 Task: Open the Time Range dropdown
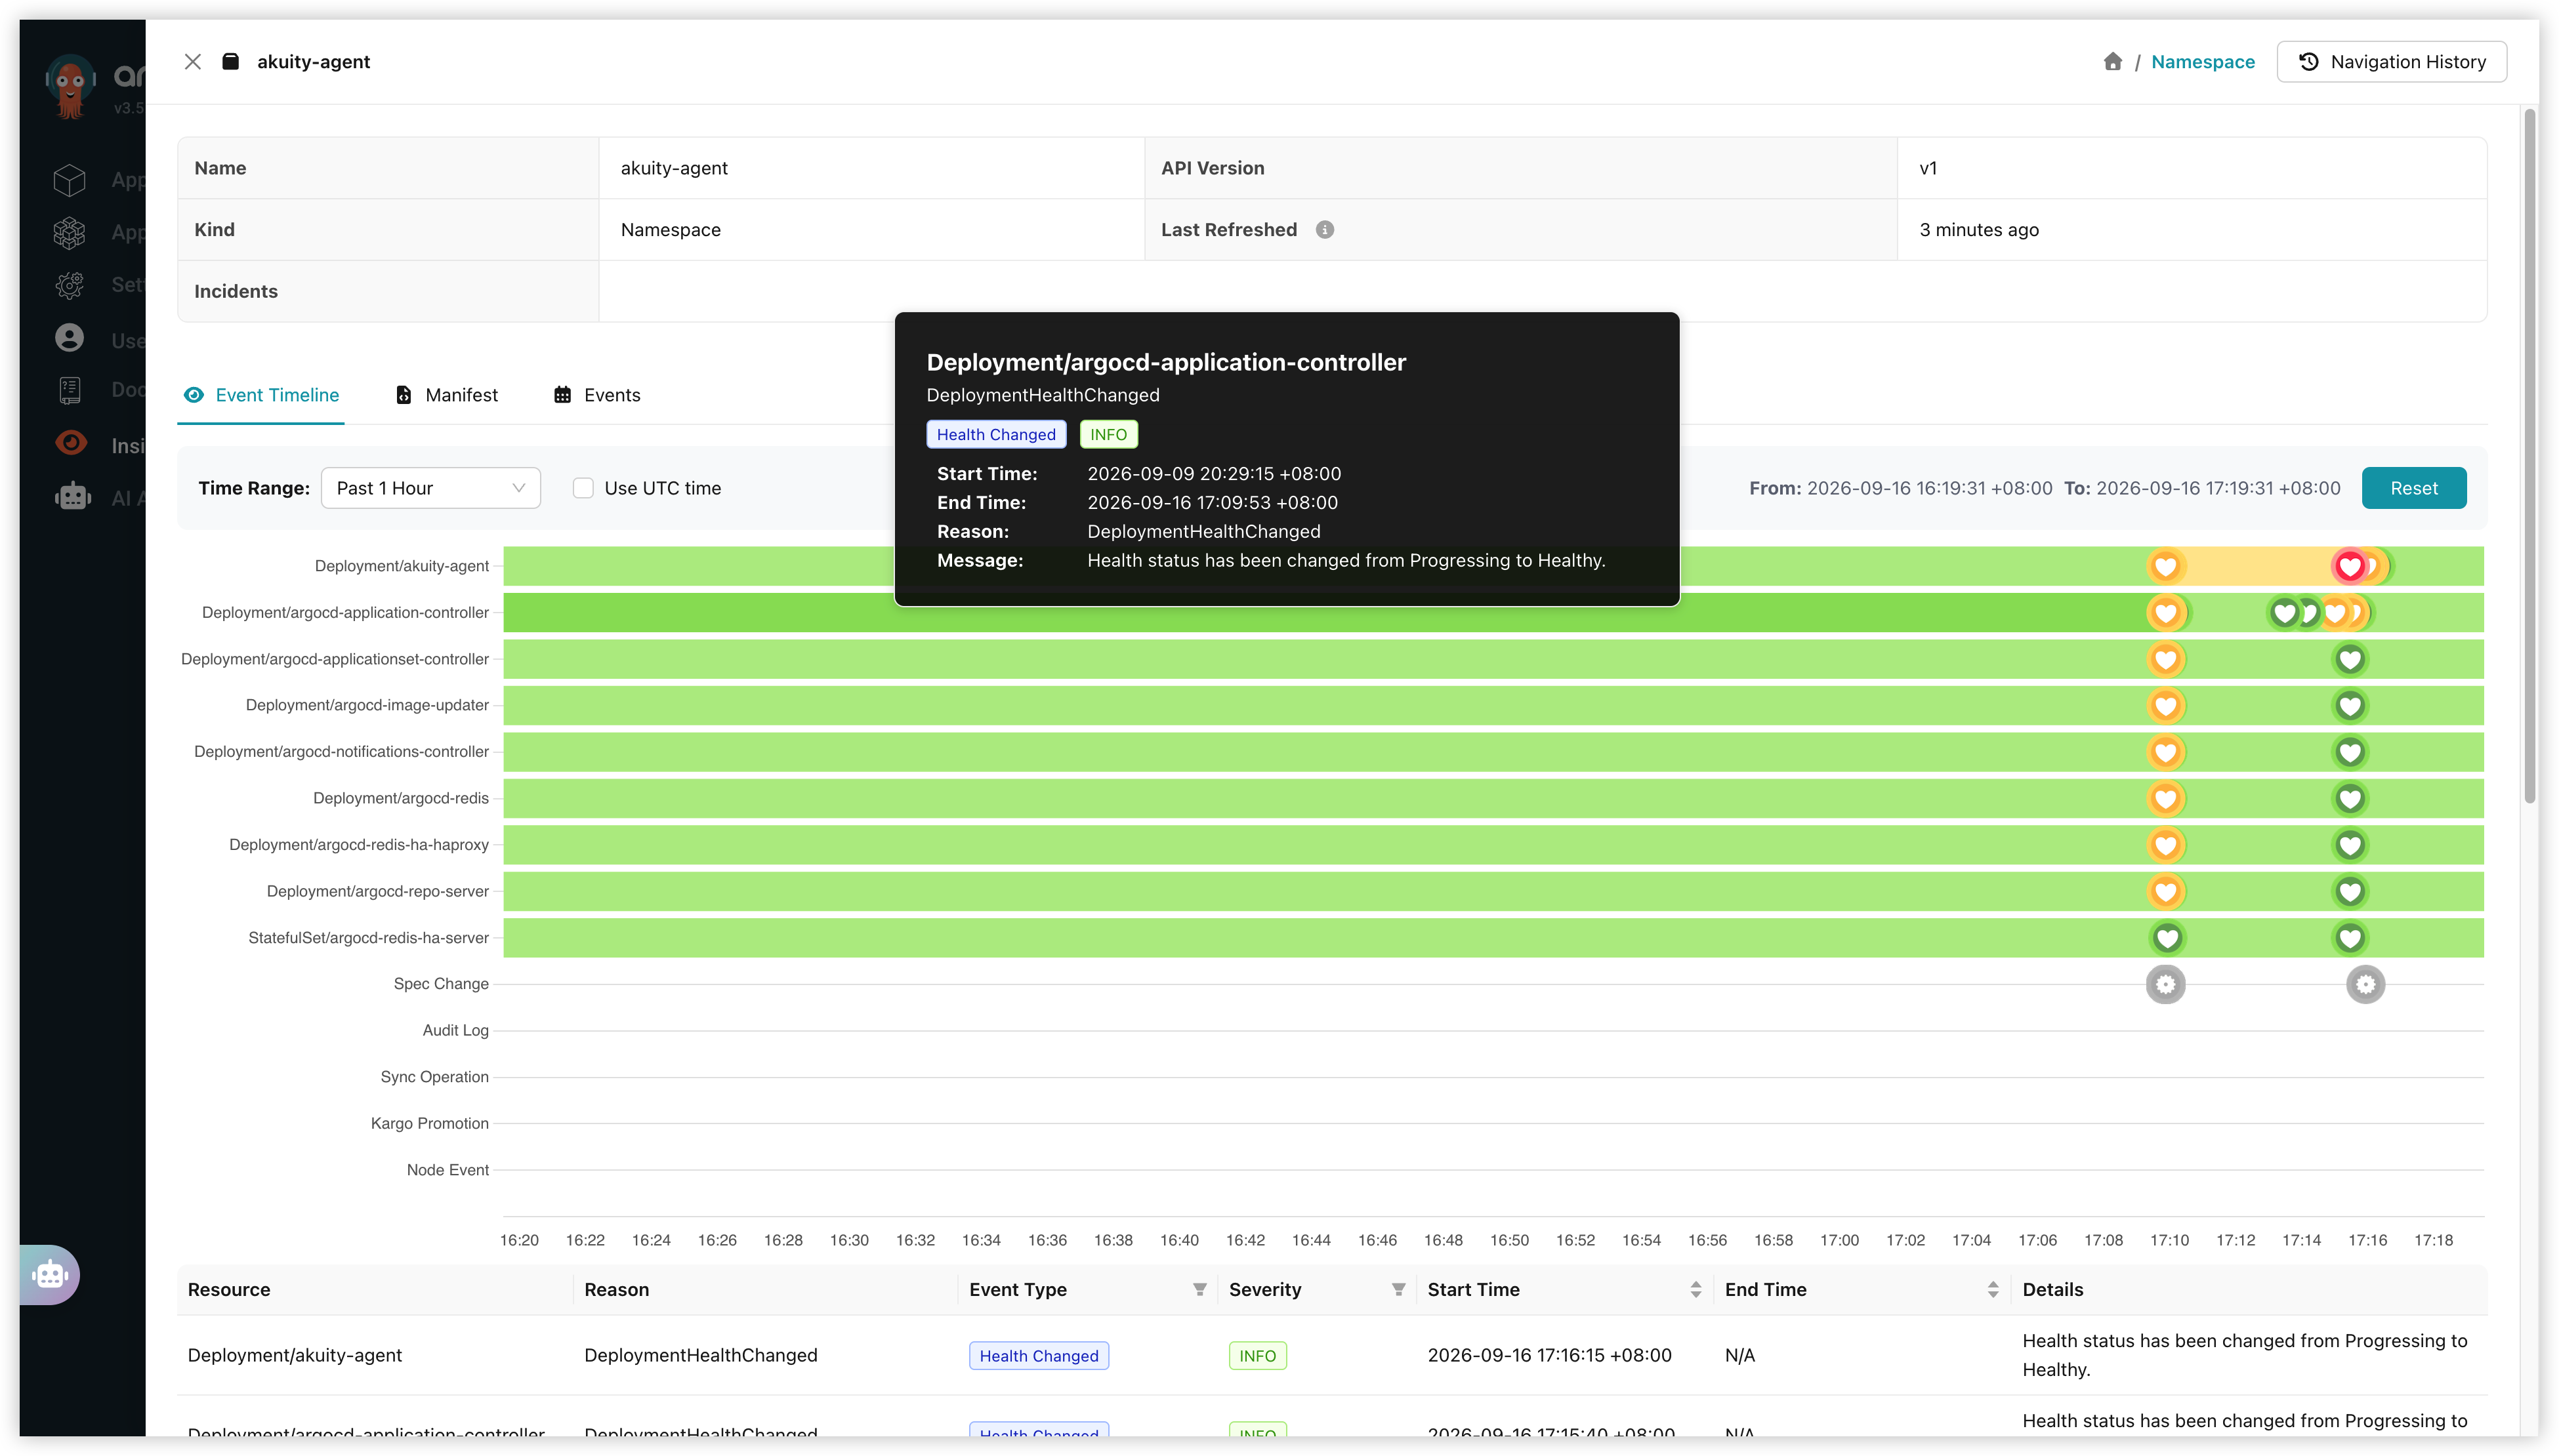pyautogui.click(x=430, y=488)
